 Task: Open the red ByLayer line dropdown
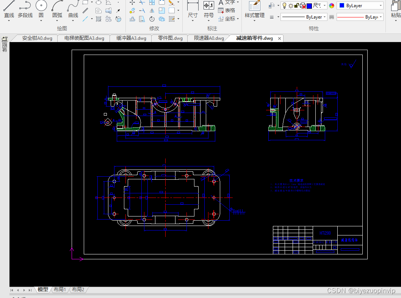click(360, 17)
